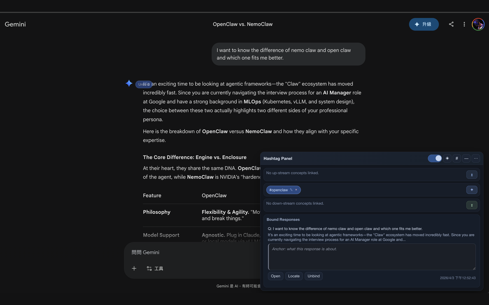Open the three-dot overflow menu near your avatar
Screen dimensions: 489x305
click(x=464, y=24)
